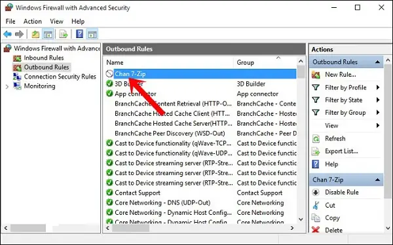Toggle the show/hide console tree icon
This screenshot has height=245, width=393.
[48, 34]
